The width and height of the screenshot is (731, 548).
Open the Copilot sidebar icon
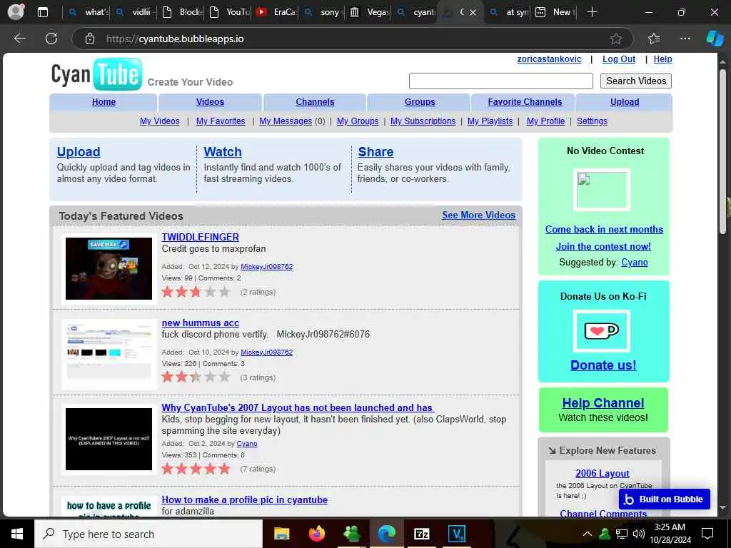point(715,39)
